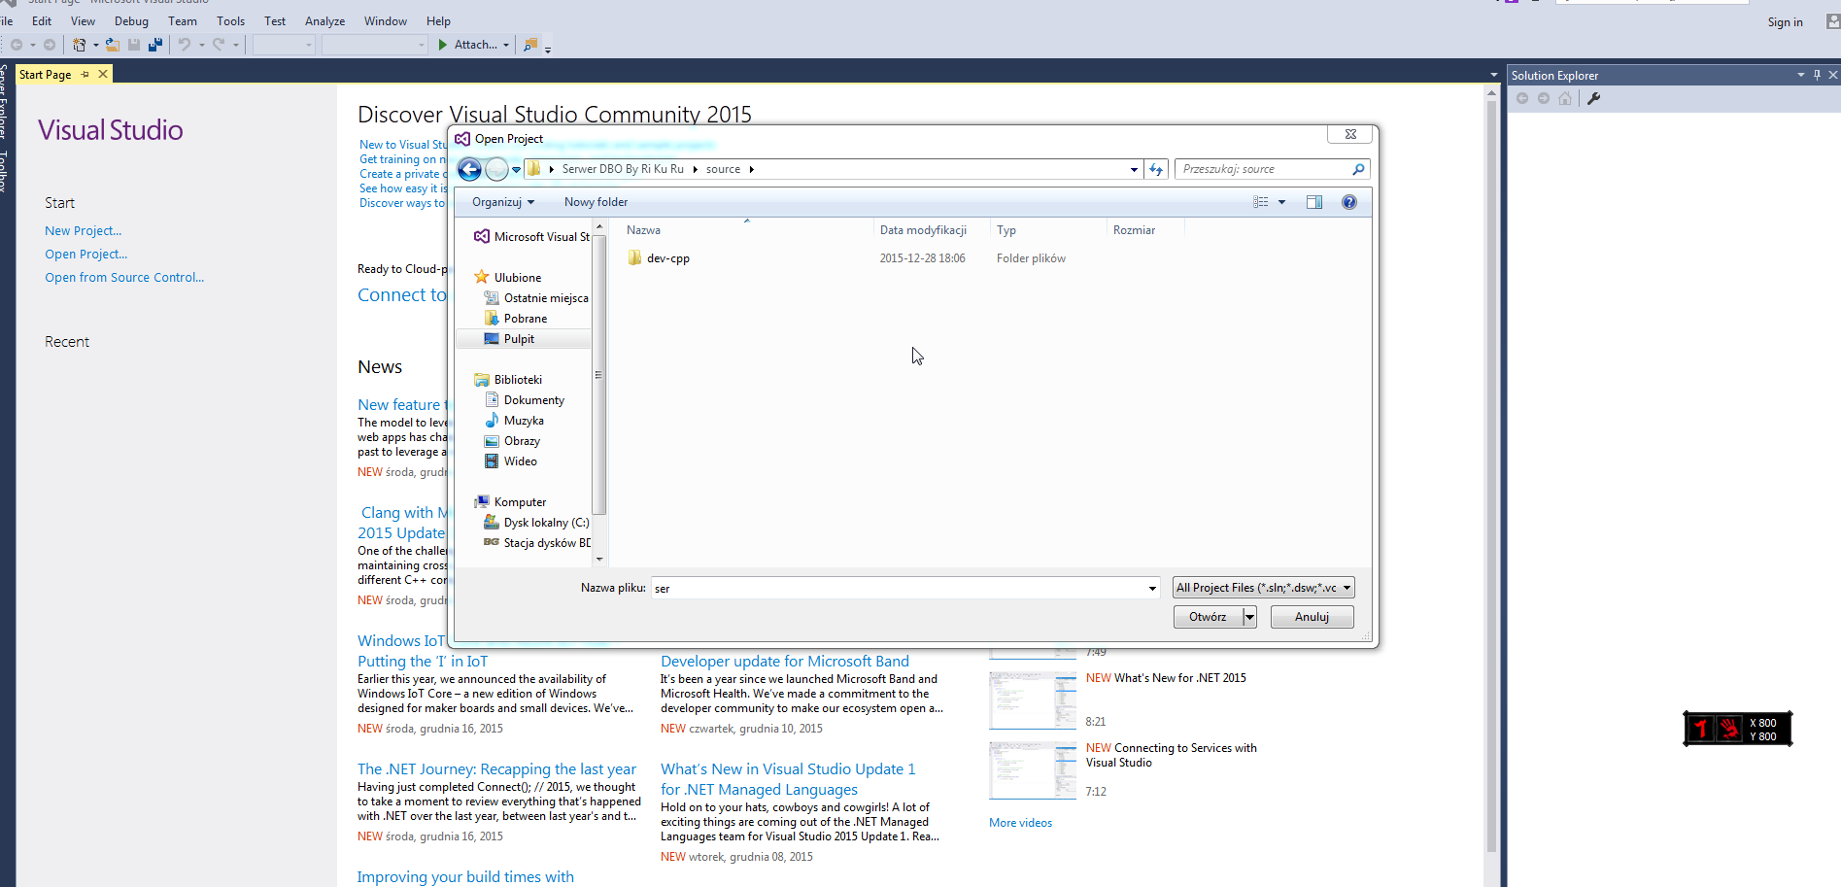
Task: Select Biblioteki in the navigation pane
Action: pyautogui.click(x=508, y=380)
